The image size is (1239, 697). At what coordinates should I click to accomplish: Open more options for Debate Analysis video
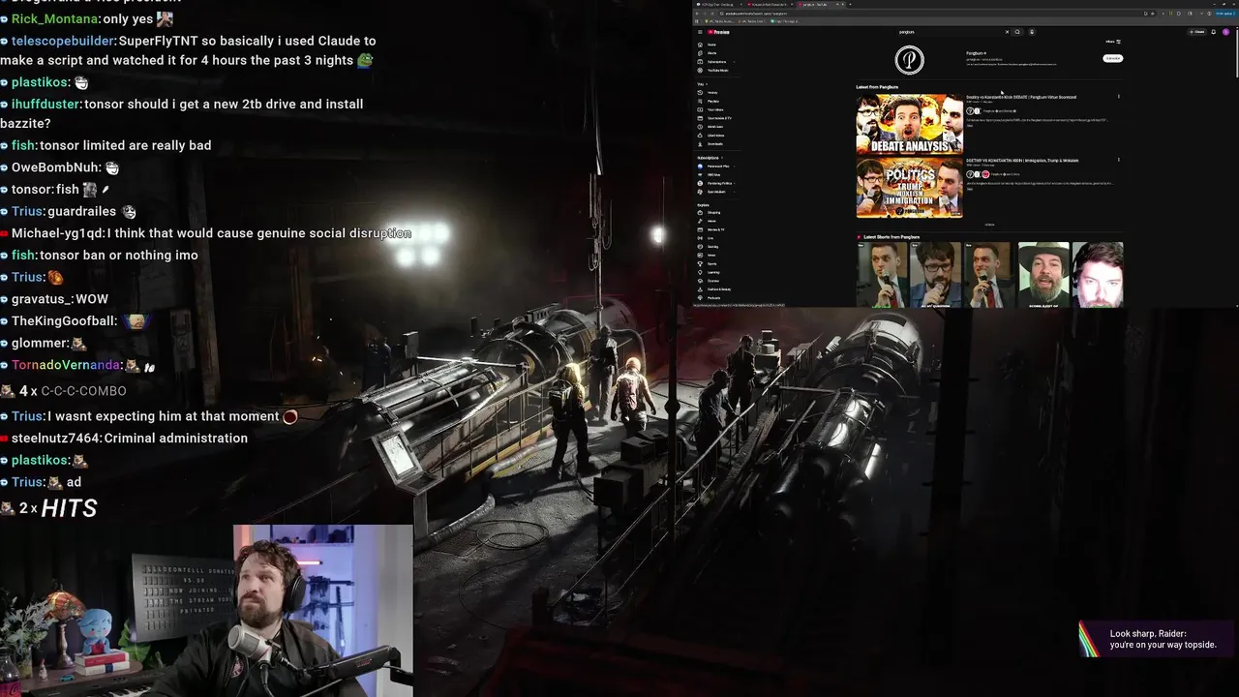coord(1119,97)
